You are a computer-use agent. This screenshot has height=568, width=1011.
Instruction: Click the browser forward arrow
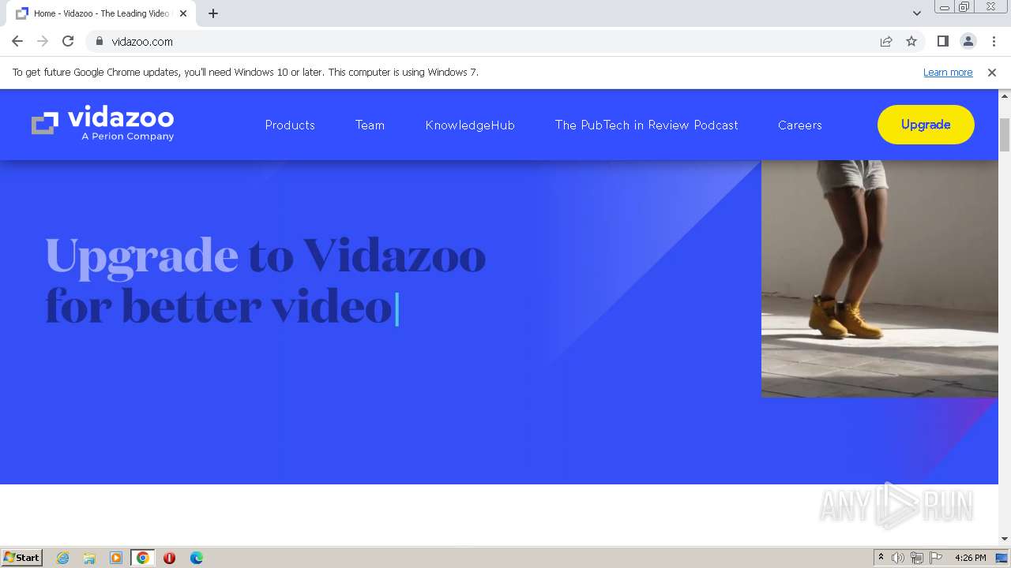click(x=43, y=41)
